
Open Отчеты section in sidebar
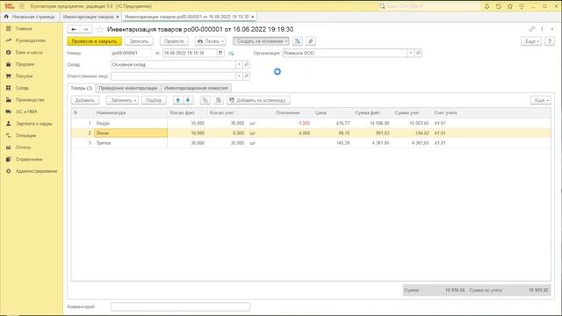23,147
